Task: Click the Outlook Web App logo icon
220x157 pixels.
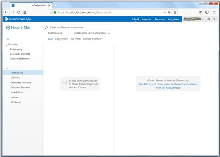Action: click(6, 19)
